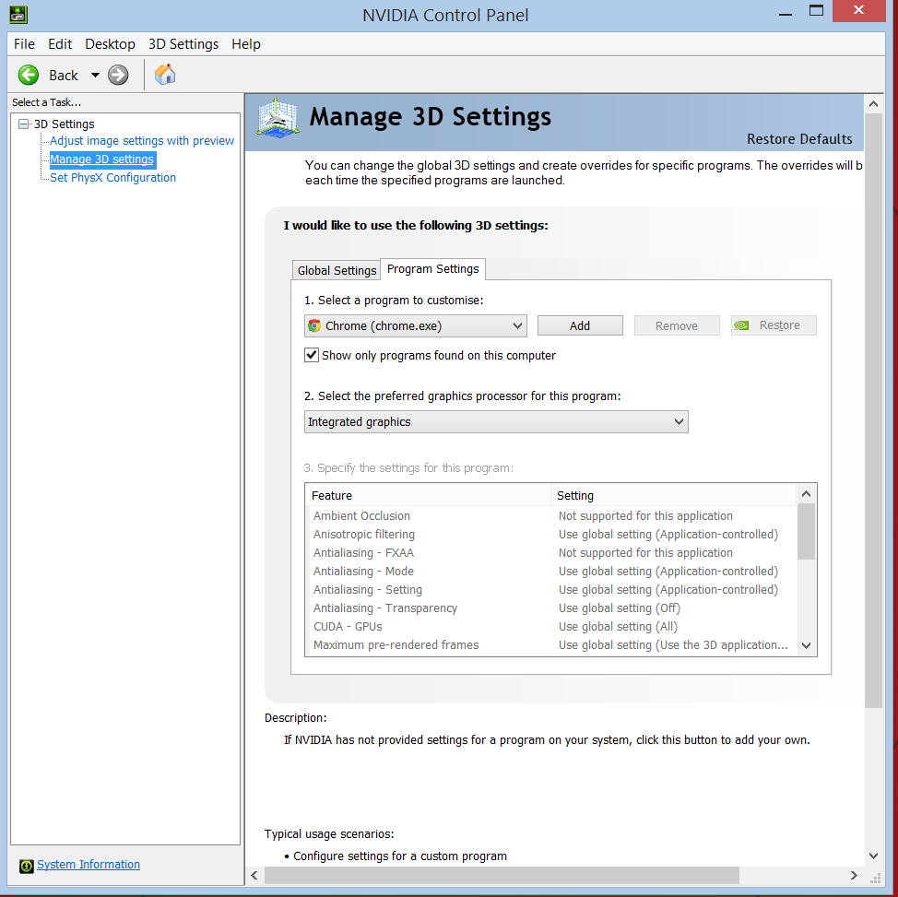Click settings list scroll up arrow
The width and height of the screenshot is (898, 897).
pyautogui.click(x=807, y=494)
